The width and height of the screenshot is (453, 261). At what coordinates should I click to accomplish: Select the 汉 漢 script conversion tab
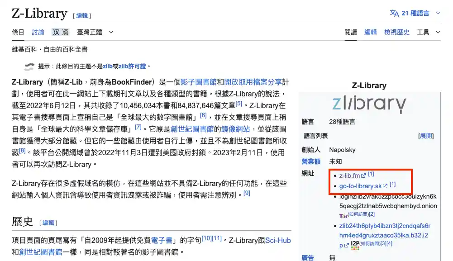coord(61,32)
